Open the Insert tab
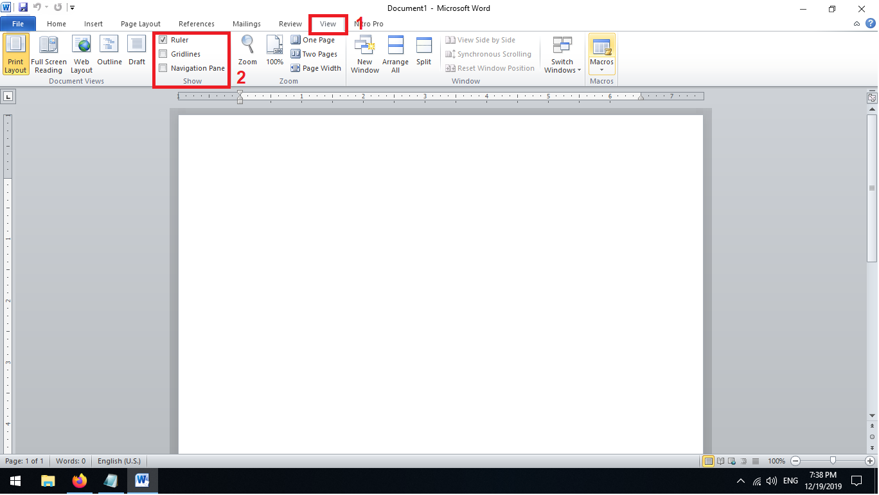Screen dimensions: 879x495 tap(93, 24)
